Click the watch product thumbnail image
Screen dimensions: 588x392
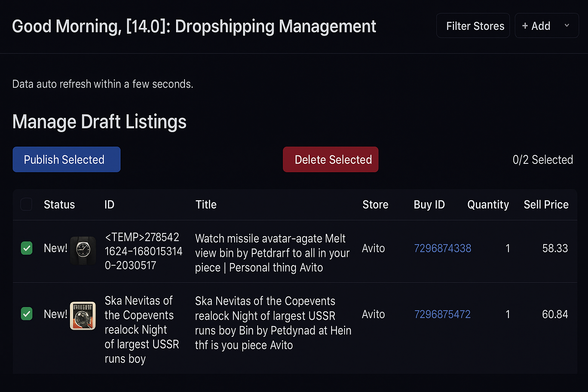point(83,250)
